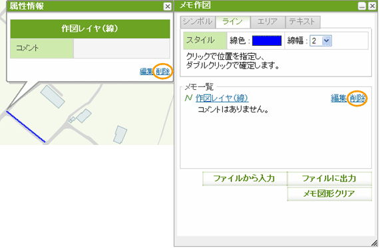Close the メモ作図 panel
Viewport: 380px width, 248px height.
[x=372, y=6]
